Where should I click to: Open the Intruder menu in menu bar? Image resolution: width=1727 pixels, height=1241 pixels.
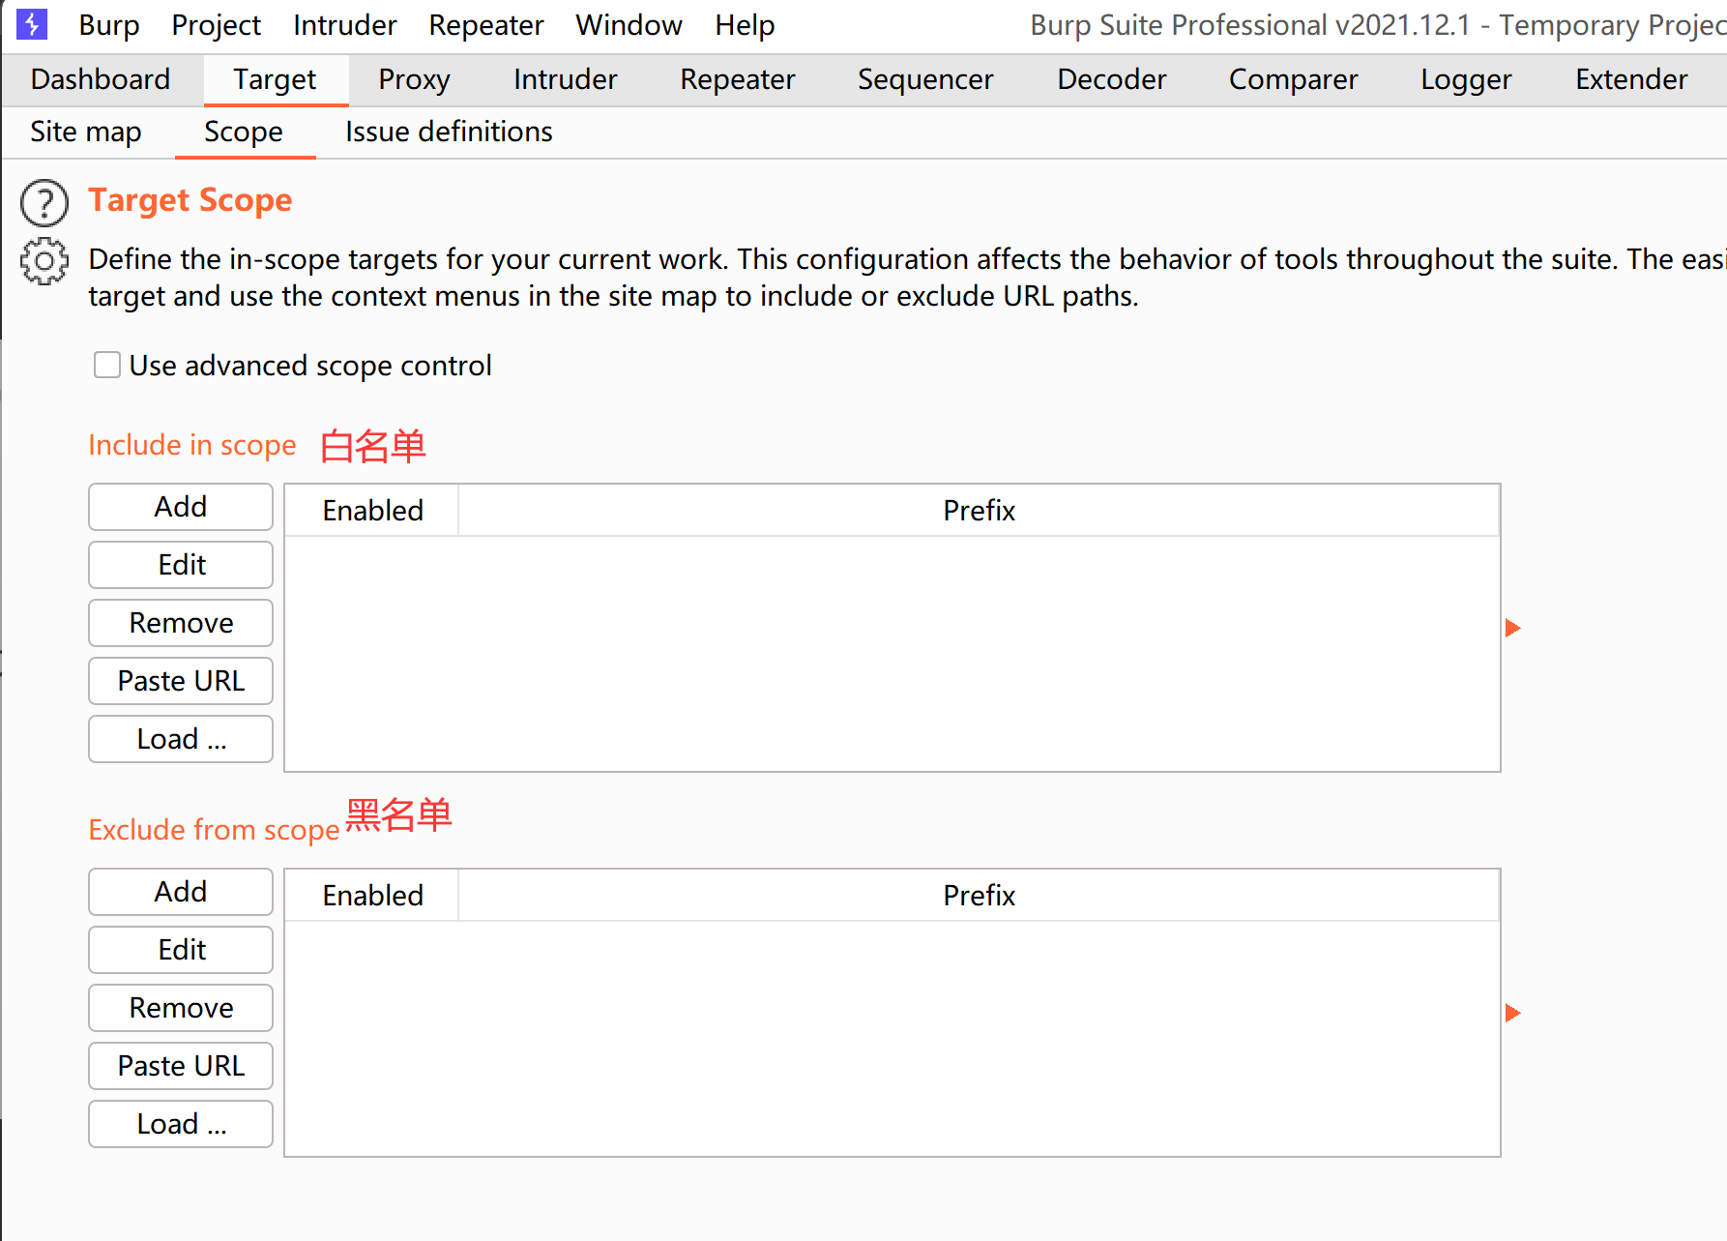[345, 25]
